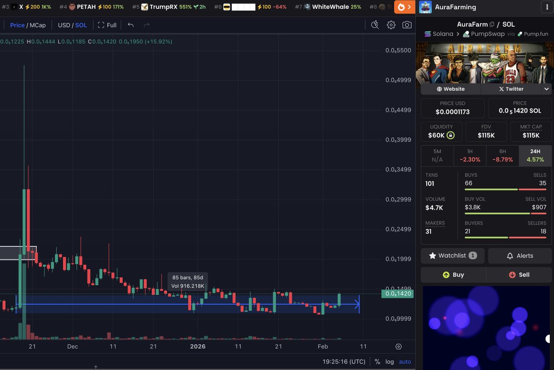Click the AuraFarm banner image
The image size is (554, 370).
click(484, 63)
